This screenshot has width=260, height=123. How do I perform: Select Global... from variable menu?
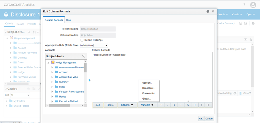(147, 99)
